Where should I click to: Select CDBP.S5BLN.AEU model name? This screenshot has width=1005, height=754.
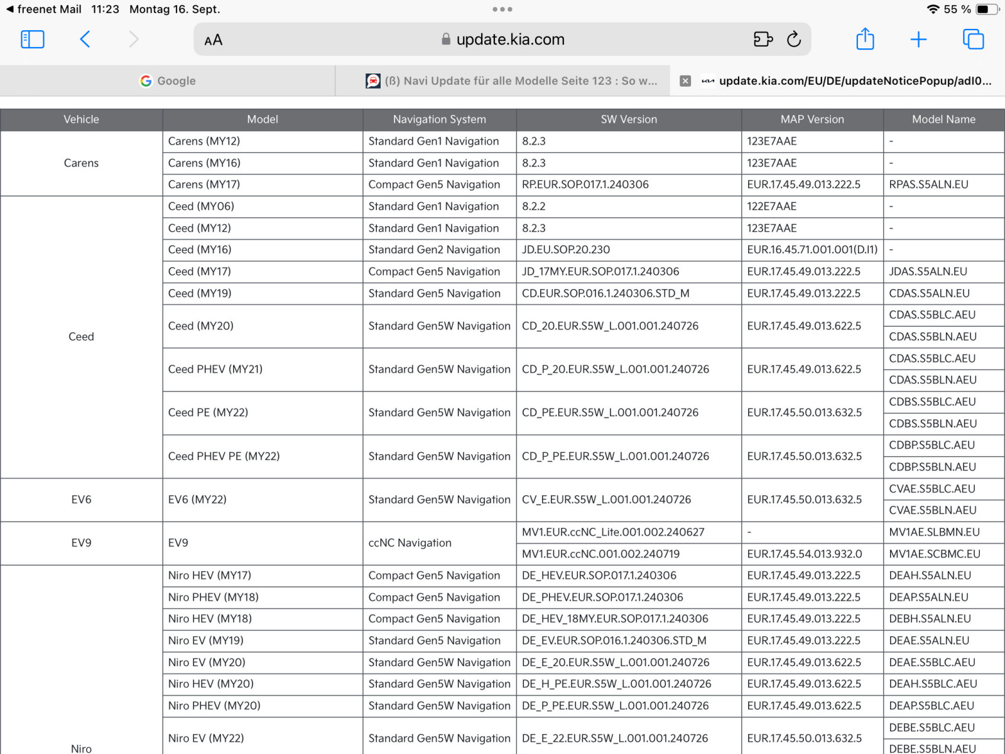943,467
